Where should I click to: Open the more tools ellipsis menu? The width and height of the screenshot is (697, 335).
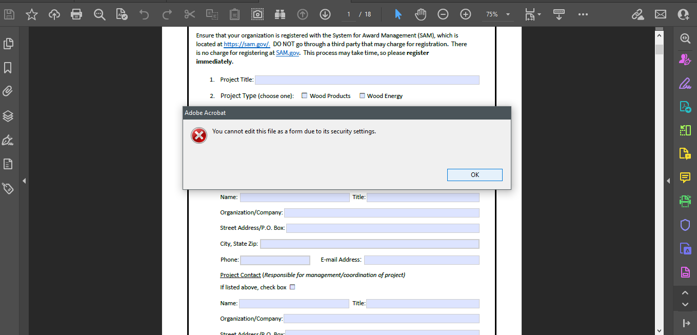(583, 14)
